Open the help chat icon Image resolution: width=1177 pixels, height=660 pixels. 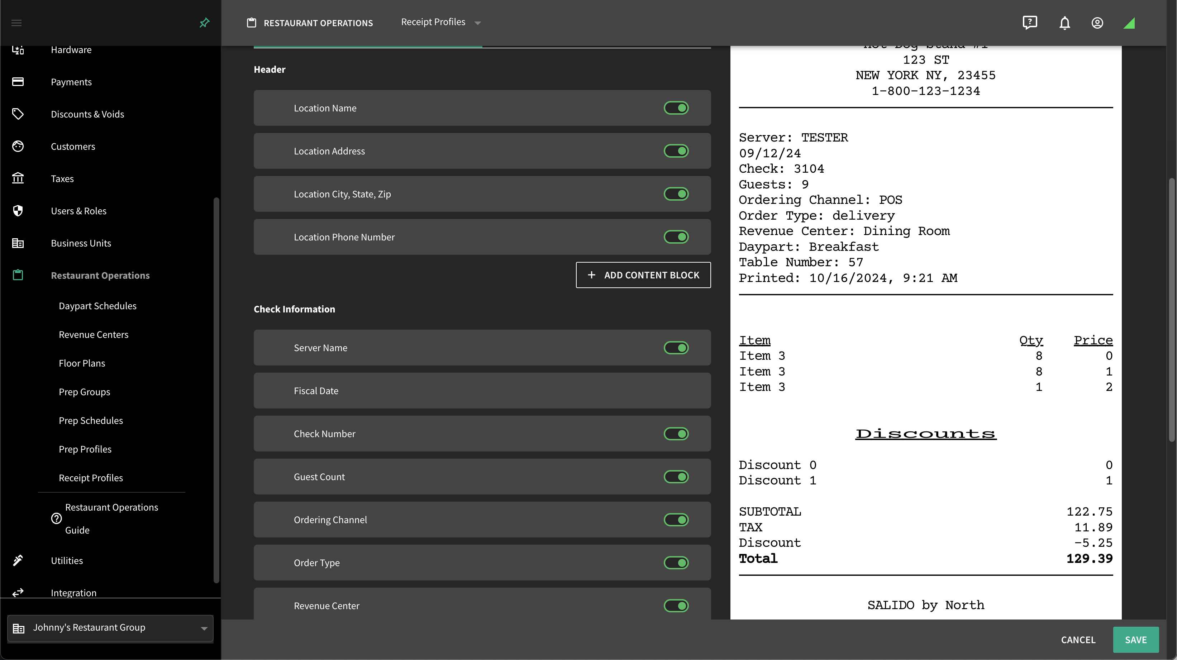coord(1029,23)
